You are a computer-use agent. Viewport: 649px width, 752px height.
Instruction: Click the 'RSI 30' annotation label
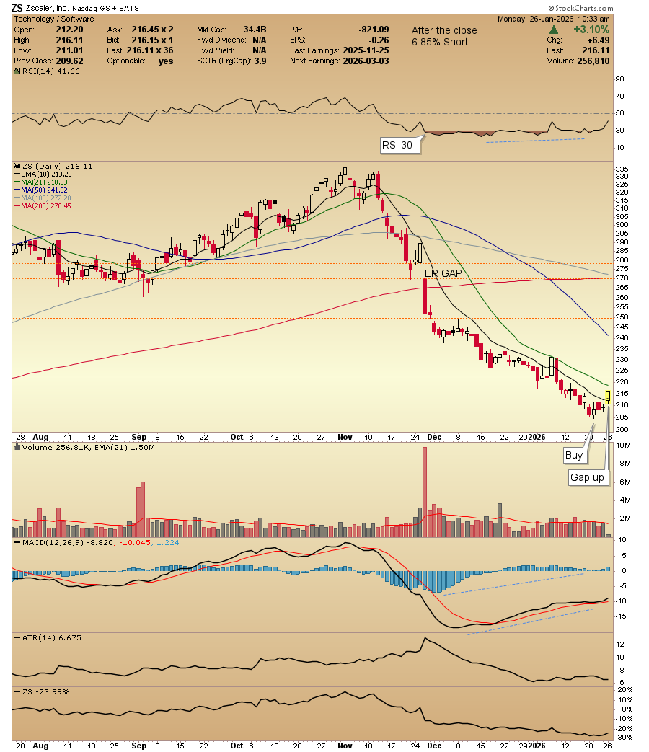pos(397,146)
